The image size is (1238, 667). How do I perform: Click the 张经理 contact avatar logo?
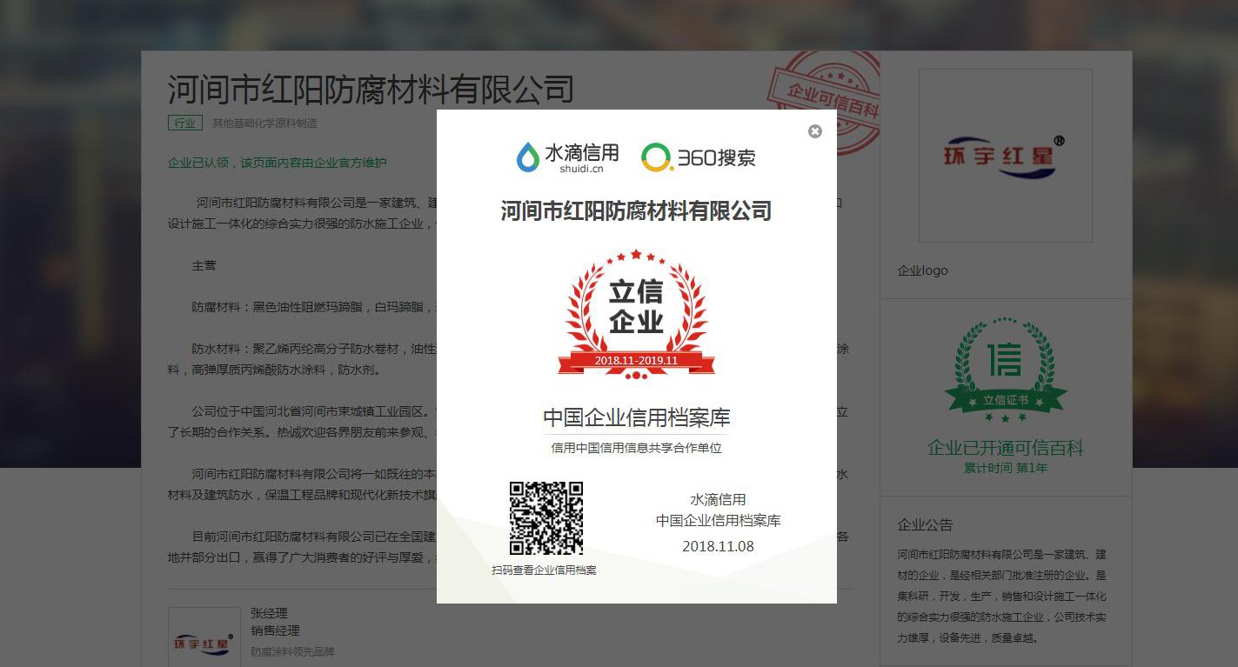(x=204, y=637)
